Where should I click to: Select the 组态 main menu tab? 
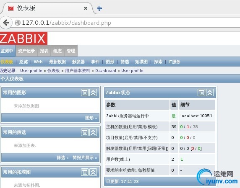click(57, 51)
